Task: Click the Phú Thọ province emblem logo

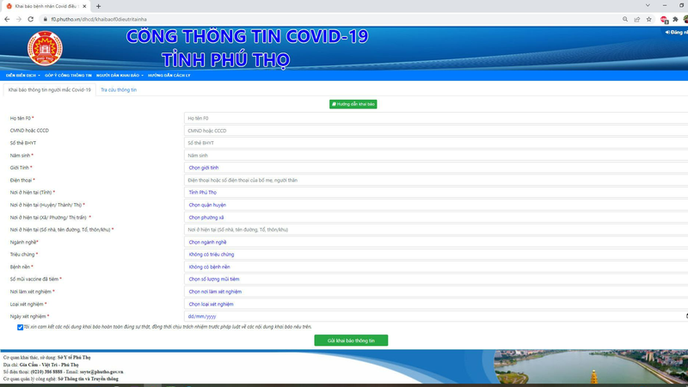Action: coord(45,49)
